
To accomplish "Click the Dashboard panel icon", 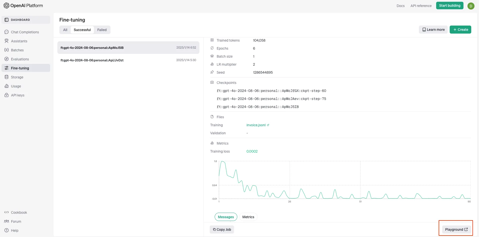I will click(x=7, y=20).
